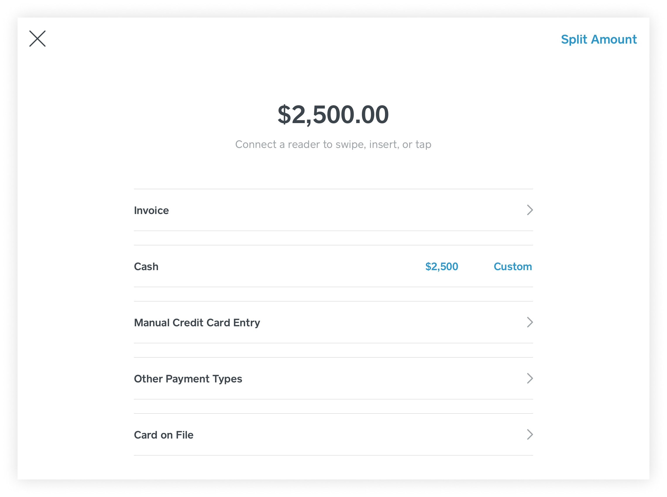Viewport: 667px width, 497px height.
Task: Expand the Invoice row chevron arrow
Action: pos(530,210)
